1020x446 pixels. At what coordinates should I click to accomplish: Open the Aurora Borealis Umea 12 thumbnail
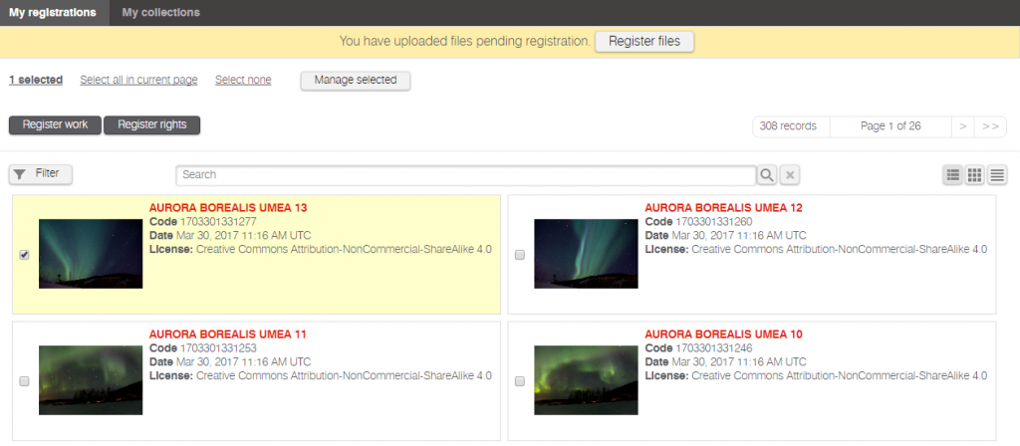click(x=586, y=254)
